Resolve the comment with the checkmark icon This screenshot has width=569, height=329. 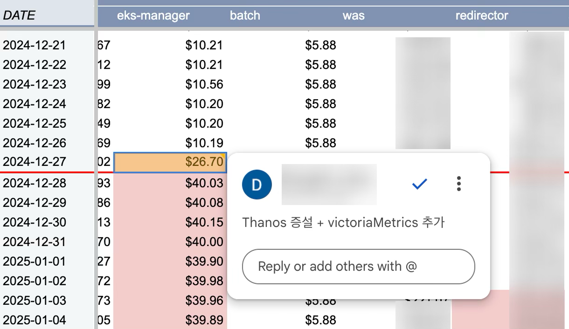(x=420, y=185)
